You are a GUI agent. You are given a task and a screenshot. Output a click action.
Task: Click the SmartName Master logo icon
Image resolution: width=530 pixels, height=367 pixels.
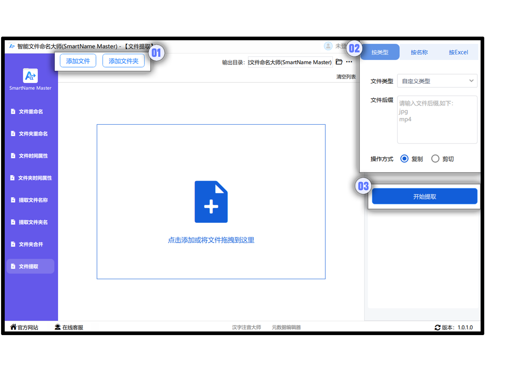click(30, 76)
